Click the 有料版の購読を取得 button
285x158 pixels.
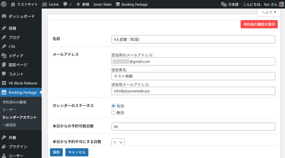259,24
